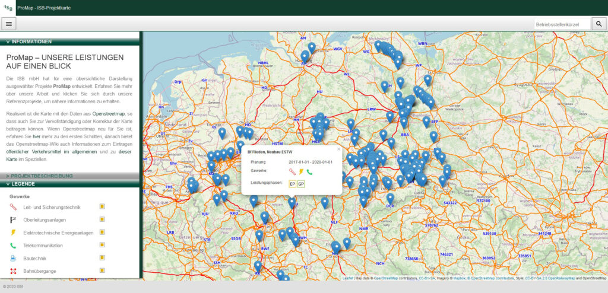Toggle Telekommunikation checkbox
The image size is (608, 293).
click(102, 245)
